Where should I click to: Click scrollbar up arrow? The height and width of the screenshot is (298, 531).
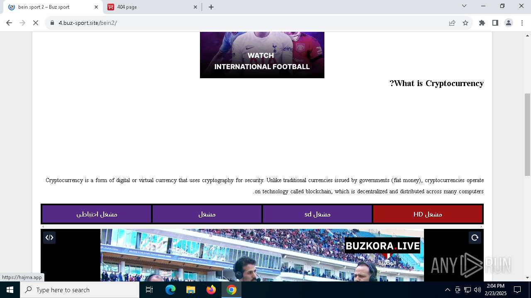click(x=528, y=36)
